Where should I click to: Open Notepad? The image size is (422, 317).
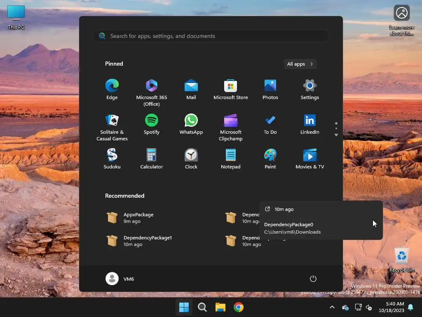[231, 159]
